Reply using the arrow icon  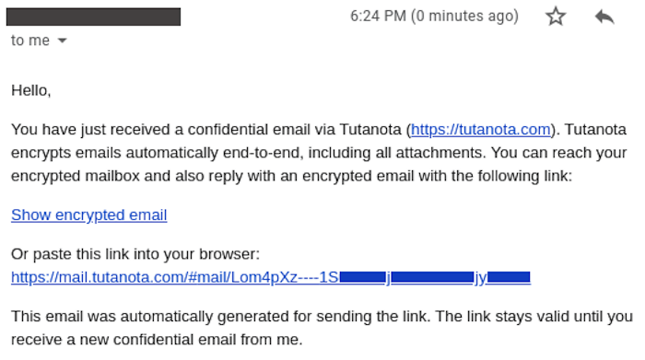(604, 17)
